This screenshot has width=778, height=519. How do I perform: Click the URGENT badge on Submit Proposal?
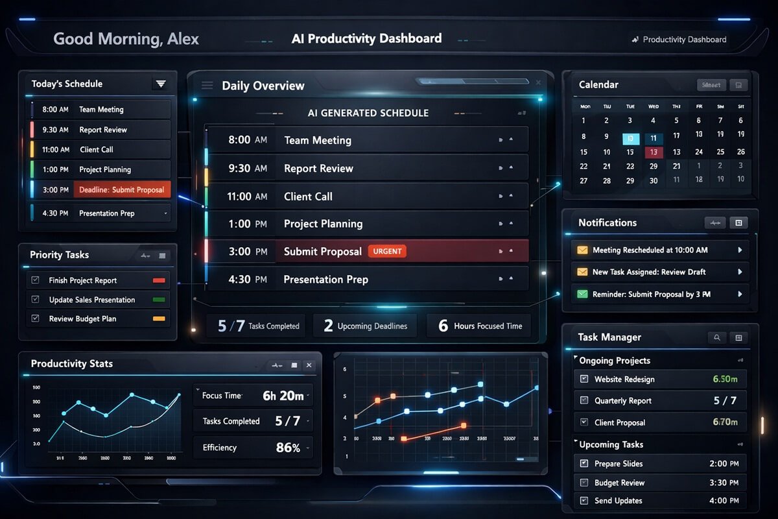click(387, 251)
